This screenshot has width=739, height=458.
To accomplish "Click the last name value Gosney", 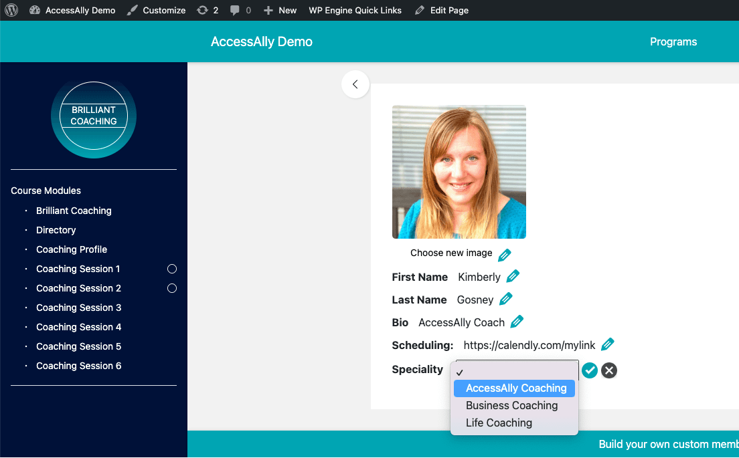I will tap(475, 300).
